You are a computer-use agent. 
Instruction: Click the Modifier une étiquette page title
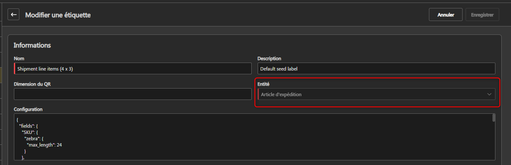pyautogui.click(x=58, y=15)
